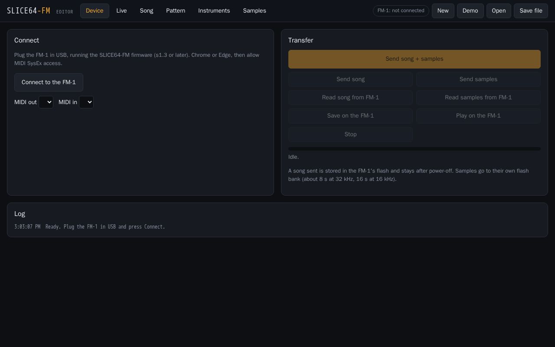Screen dimensions: 555x347
Task: Click the 'A song sent is stored' note
Action: (408, 175)
